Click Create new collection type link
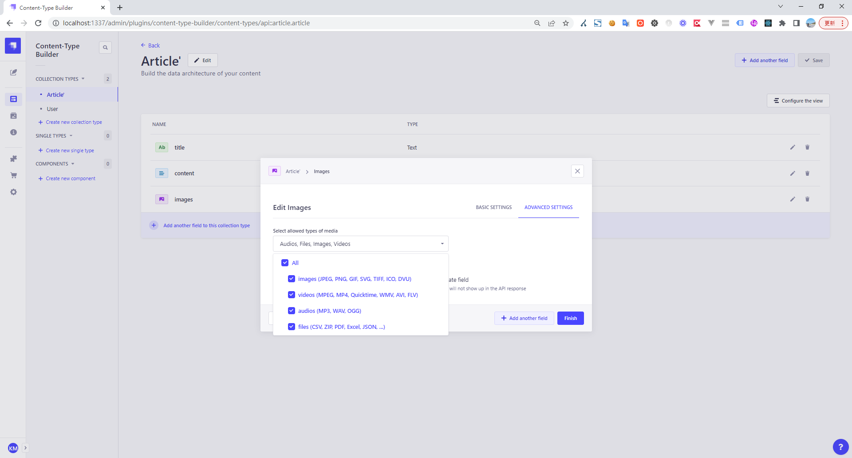 (x=74, y=122)
